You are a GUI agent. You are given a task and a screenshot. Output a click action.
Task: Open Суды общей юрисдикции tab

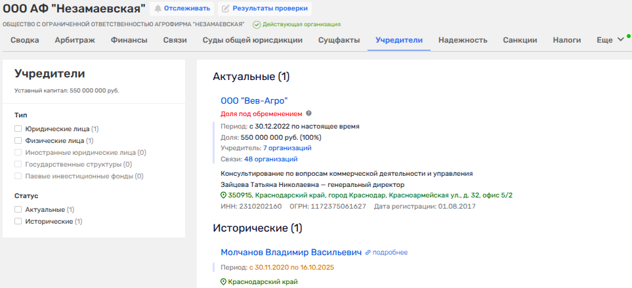point(252,40)
